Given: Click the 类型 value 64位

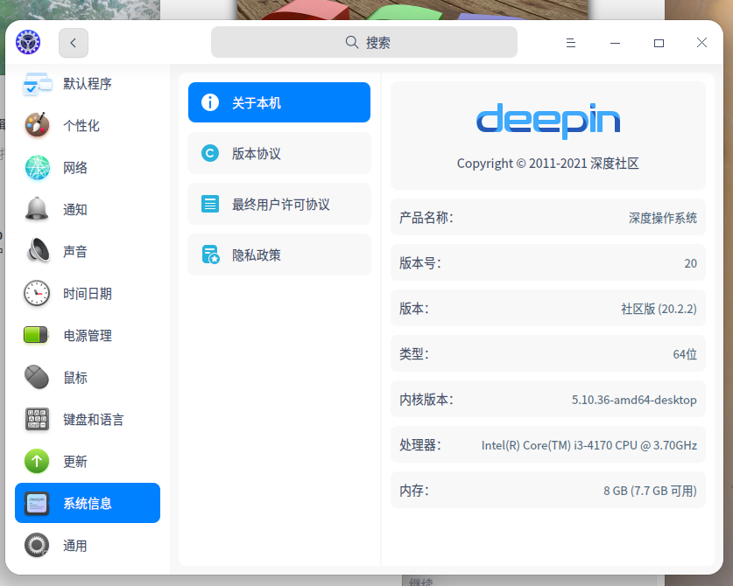Looking at the screenshot, I should click(x=685, y=354).
